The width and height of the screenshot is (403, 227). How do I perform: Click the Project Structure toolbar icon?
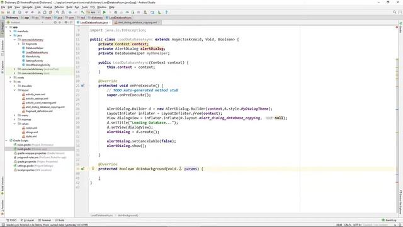(152, 12)
